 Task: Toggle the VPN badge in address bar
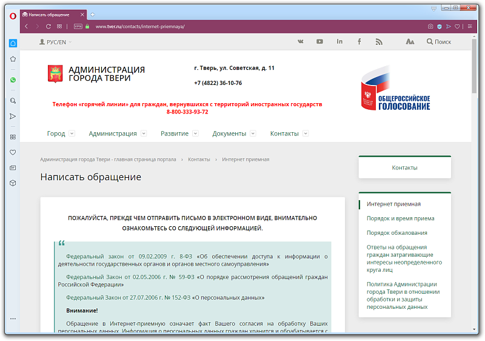point(78,27)
